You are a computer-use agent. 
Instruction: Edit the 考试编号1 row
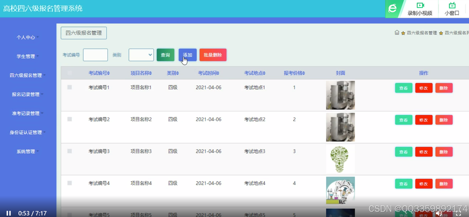coord(424,88)
